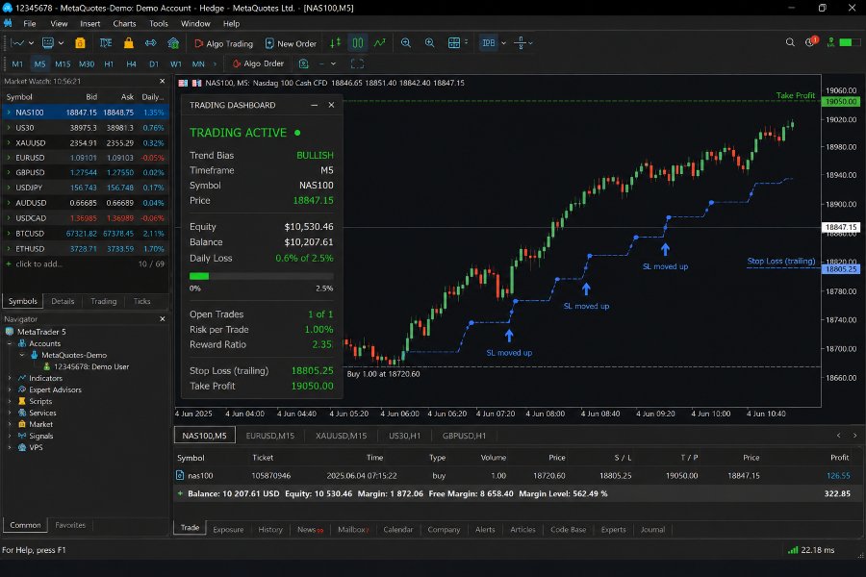Select the VPS item in Navigator
Viewport: 866px width, 577px height.
pos(36,448)
